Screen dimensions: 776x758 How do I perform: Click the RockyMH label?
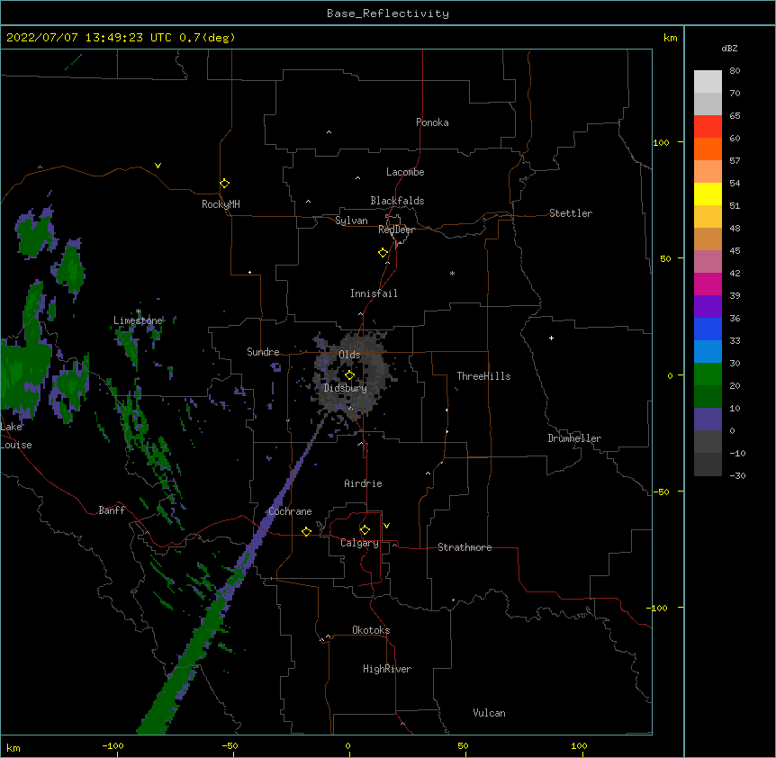[221, 204]
